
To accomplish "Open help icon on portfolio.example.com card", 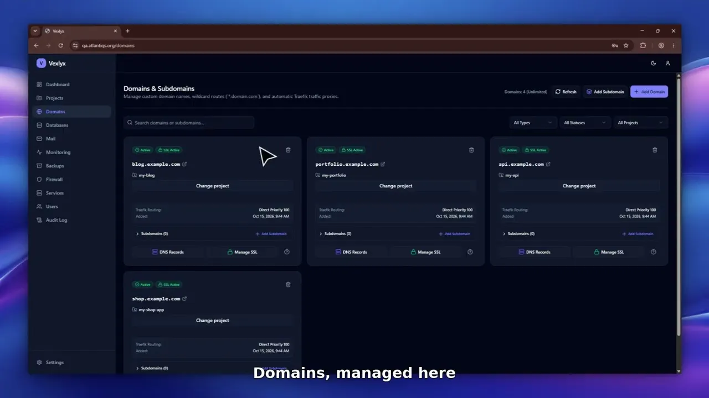I will (470, 252).
